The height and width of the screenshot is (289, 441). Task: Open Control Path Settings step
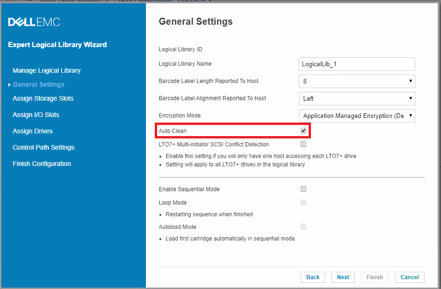pos(44,147)
